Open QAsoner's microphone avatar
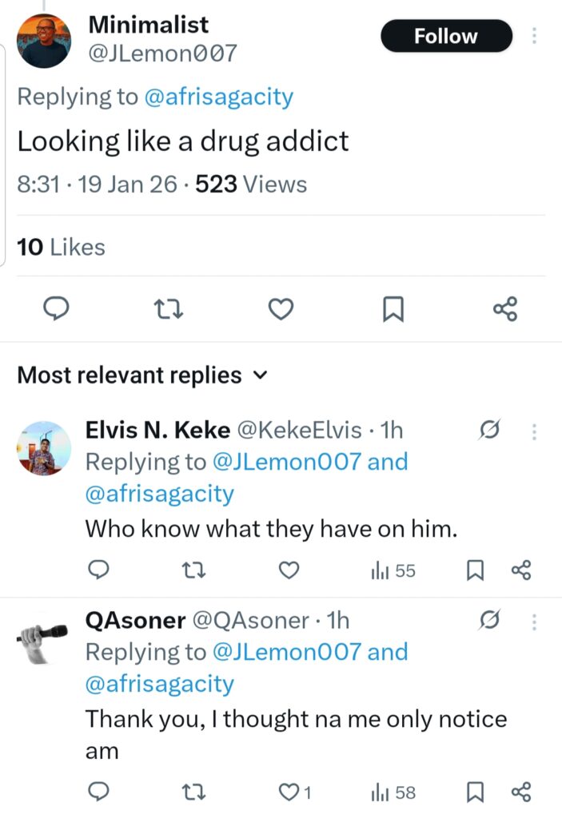562x818 pixels. click(44, 635)
